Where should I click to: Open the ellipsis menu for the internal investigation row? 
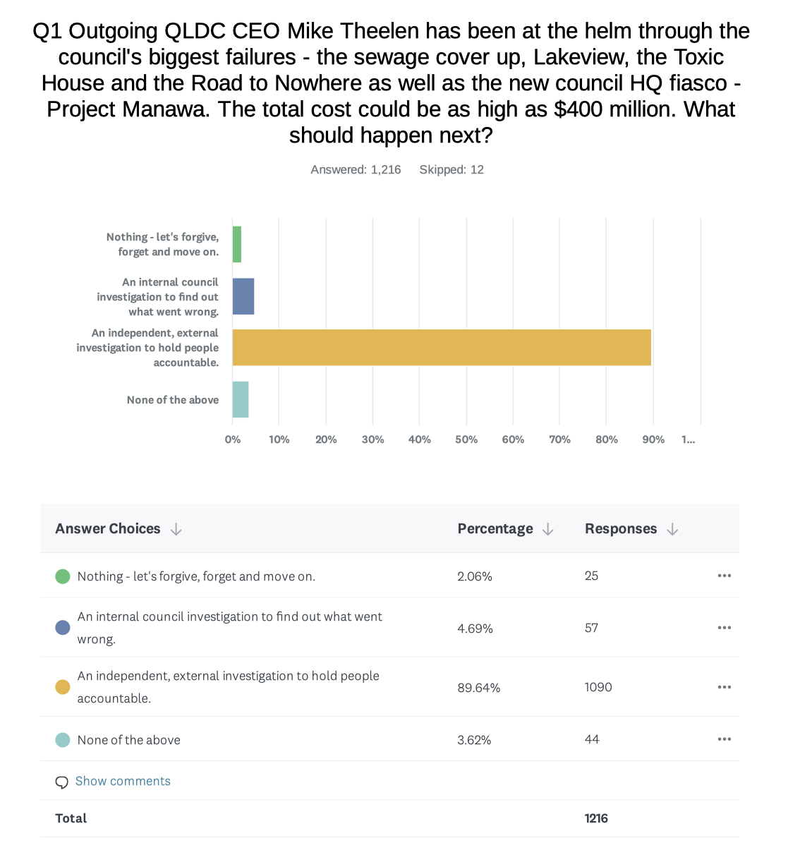725,628
